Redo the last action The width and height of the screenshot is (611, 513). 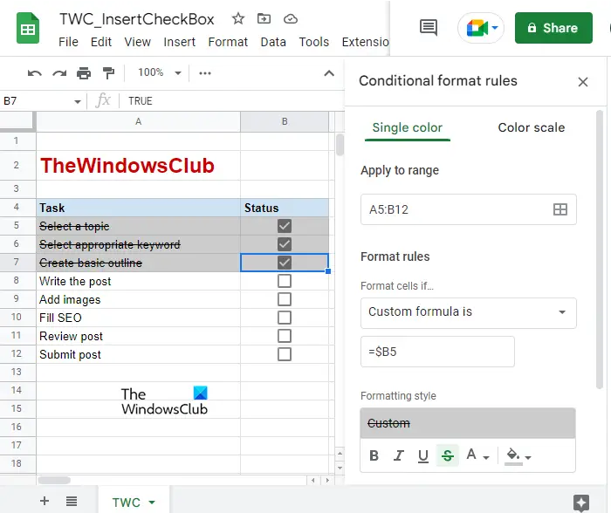(59, 73)
